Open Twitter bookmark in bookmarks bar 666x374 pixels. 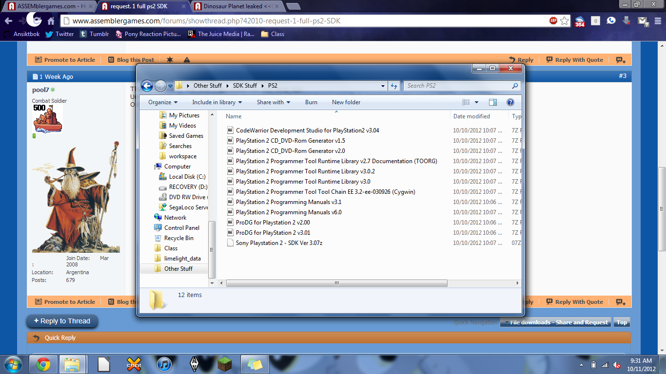coord(59,34)
